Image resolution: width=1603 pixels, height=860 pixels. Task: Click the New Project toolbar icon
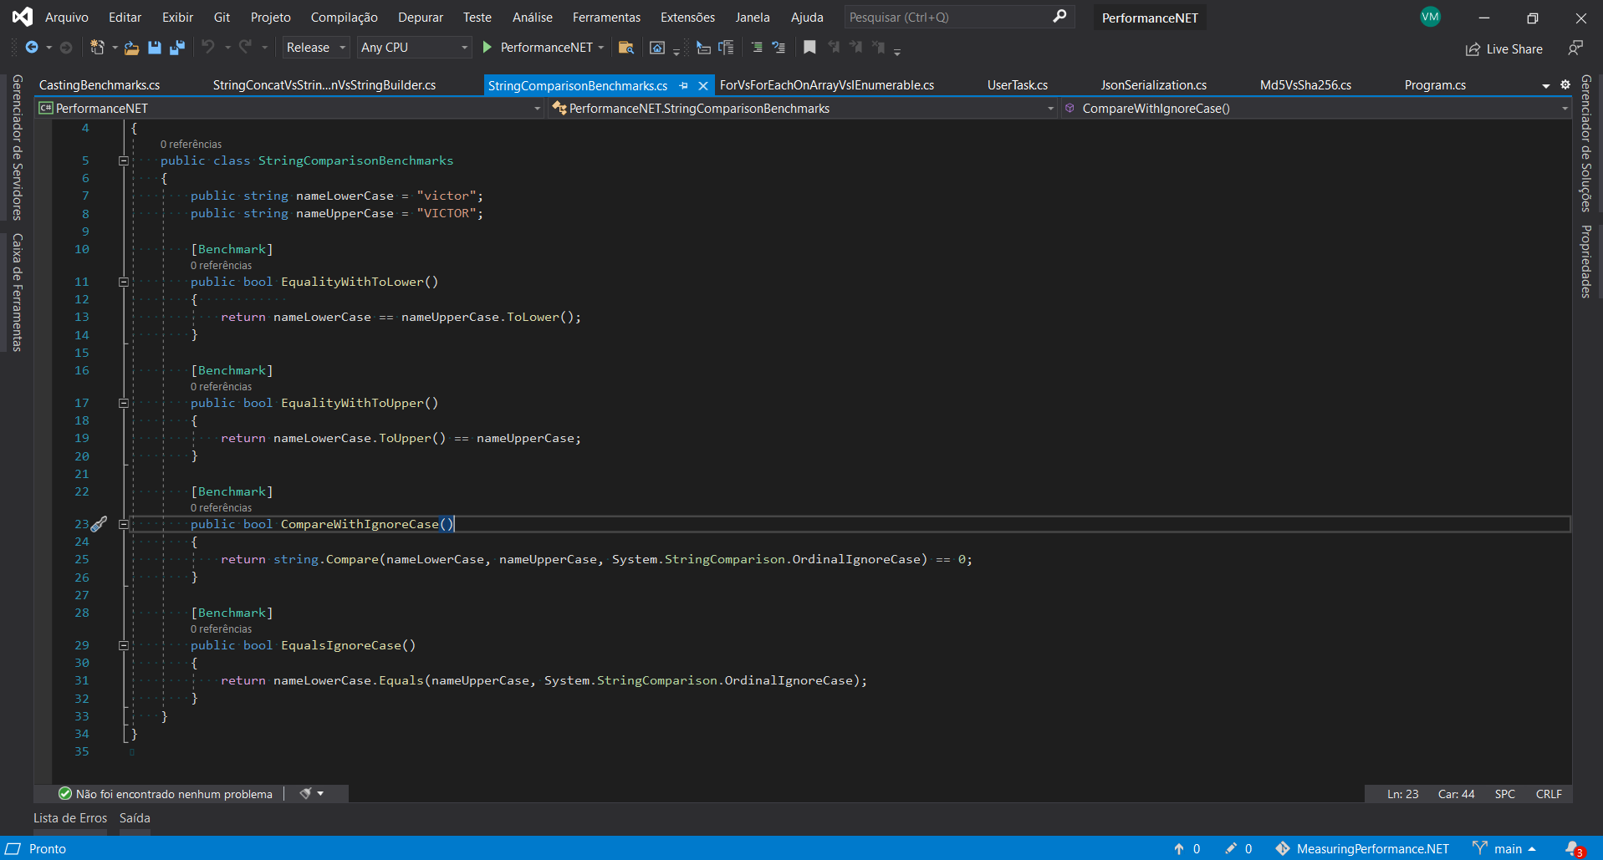pyautogui.click(x=97, y=48)
